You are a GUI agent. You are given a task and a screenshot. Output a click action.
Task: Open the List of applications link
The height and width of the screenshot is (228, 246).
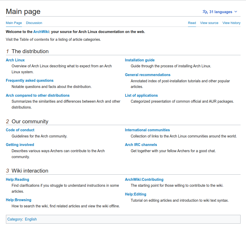pyautogui.click(x=141, y=95)
